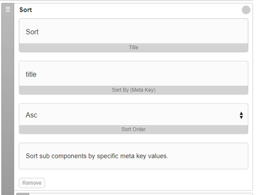Viewport: 256px width, 195px height.
Task: Click the word "Asc" in the selector
Action: [31, 115]
